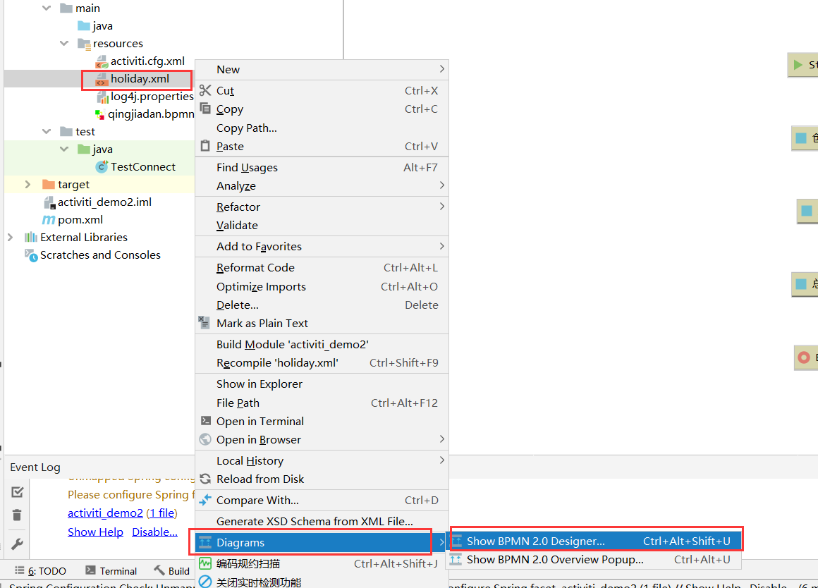Click the TestConnect class icon
Screen dimensions: 818x588
102,166
